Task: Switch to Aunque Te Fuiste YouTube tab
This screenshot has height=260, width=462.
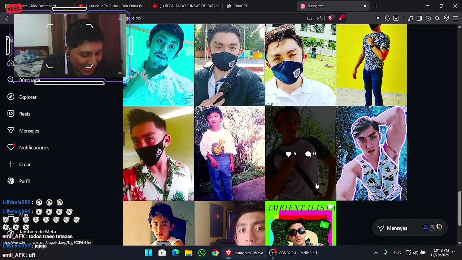Action: [x=112, y=6]
